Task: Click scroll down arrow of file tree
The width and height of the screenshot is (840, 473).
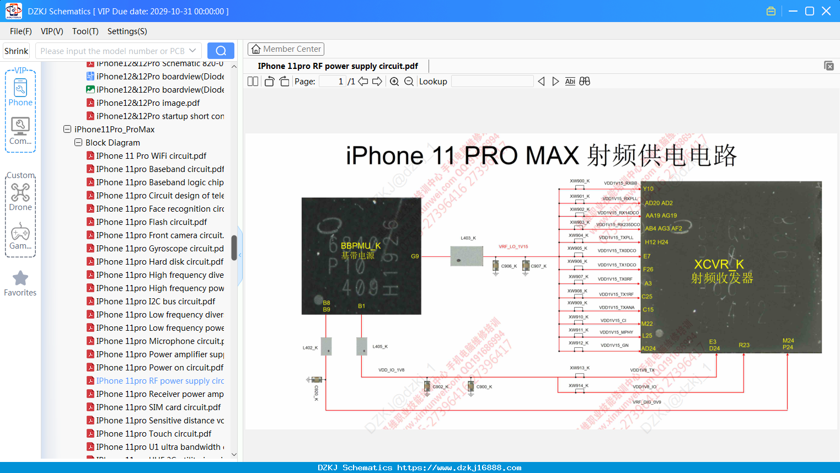Action: point(234,455)
